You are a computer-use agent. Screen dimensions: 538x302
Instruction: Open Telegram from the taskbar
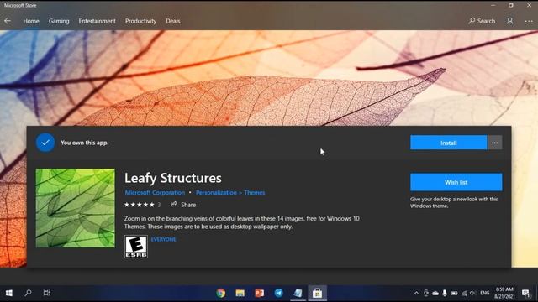[278, 293]
